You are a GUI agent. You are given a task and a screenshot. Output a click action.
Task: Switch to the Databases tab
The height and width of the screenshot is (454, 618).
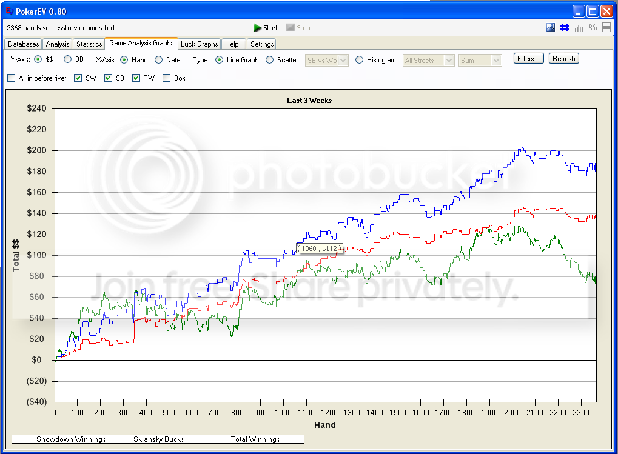23,44
